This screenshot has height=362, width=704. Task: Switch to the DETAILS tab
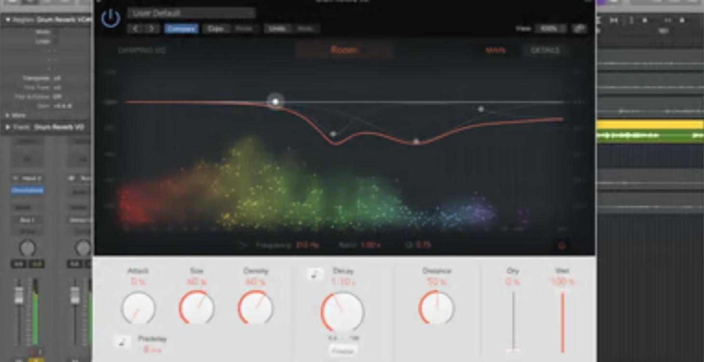click(545, 50)
